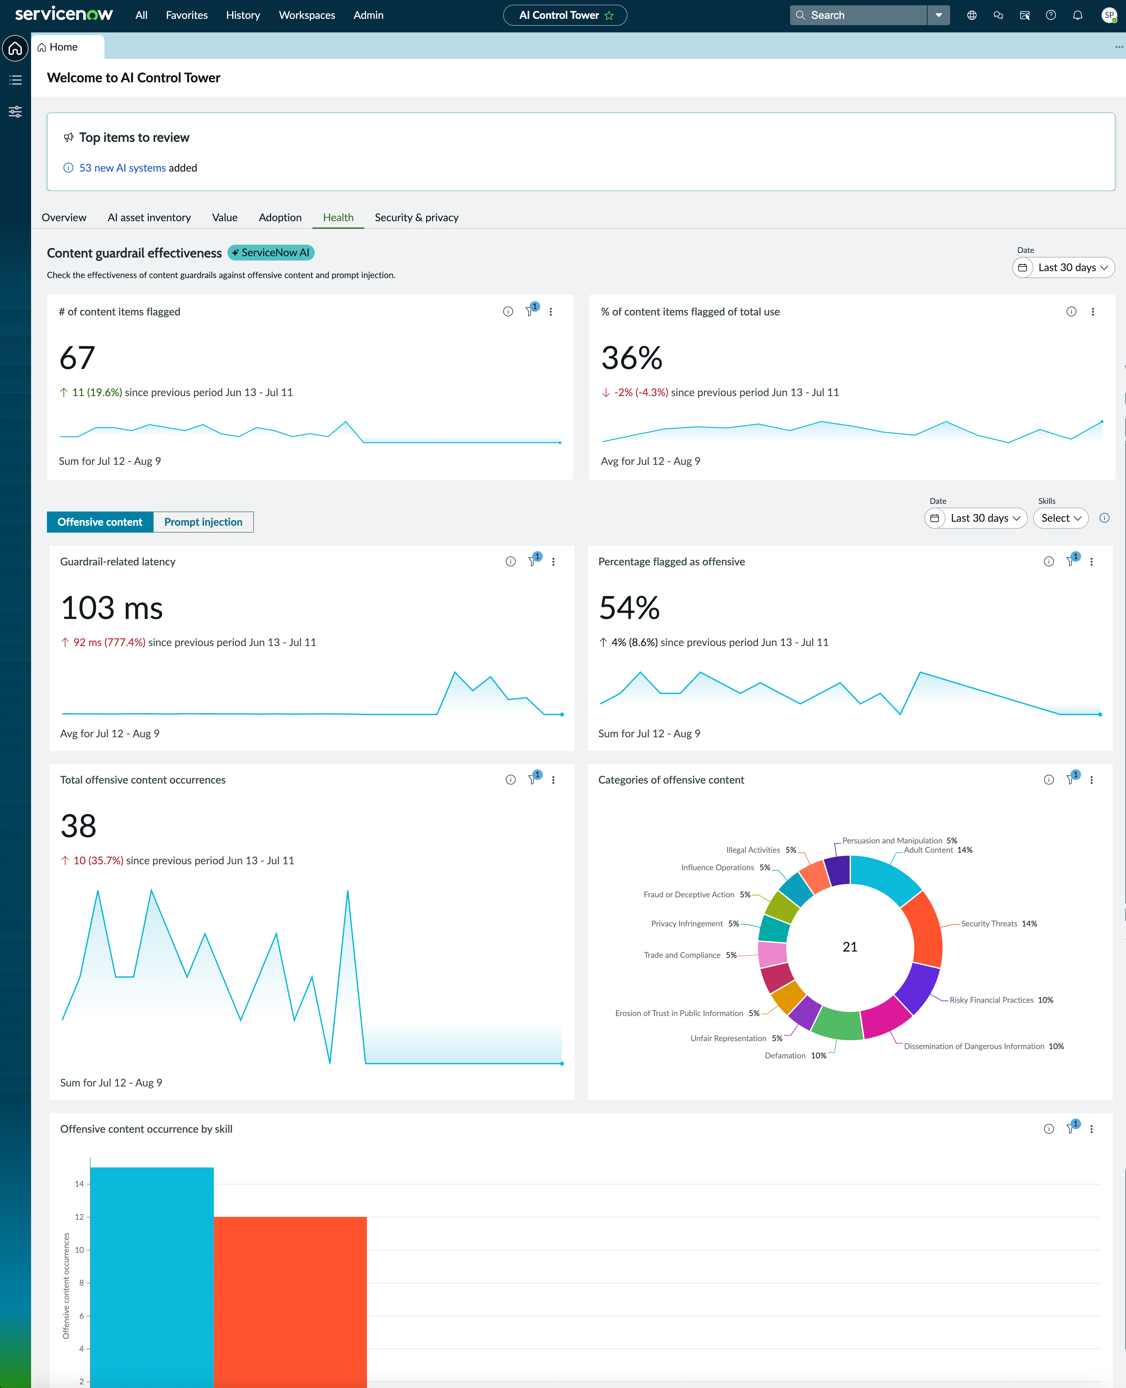Image resolution: width=1126 pixels, height=1388 pixels.
Task: Click info icon on '% of content items flagged of total use'
Action: point(1071,311)
